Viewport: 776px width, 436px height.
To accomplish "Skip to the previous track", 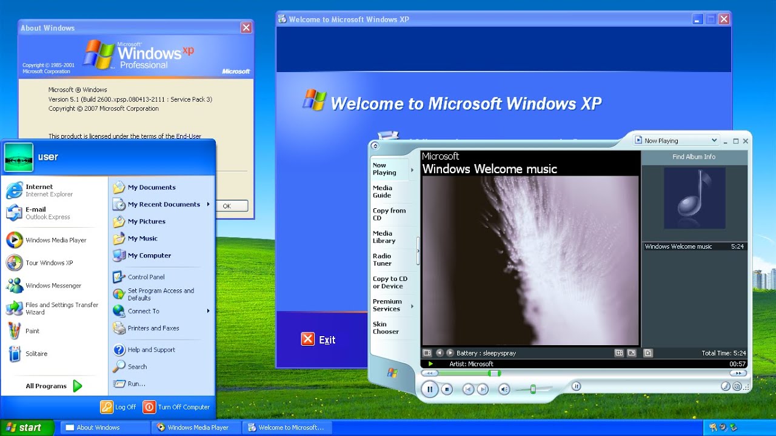I will 468,389.
